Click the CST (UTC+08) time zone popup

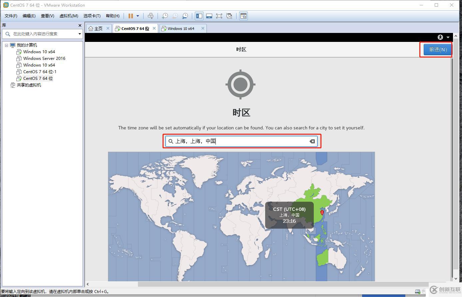(289, 215)
